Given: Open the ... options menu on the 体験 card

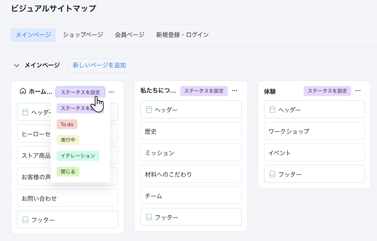Looking at the screenshot, I should click(358, 90).
